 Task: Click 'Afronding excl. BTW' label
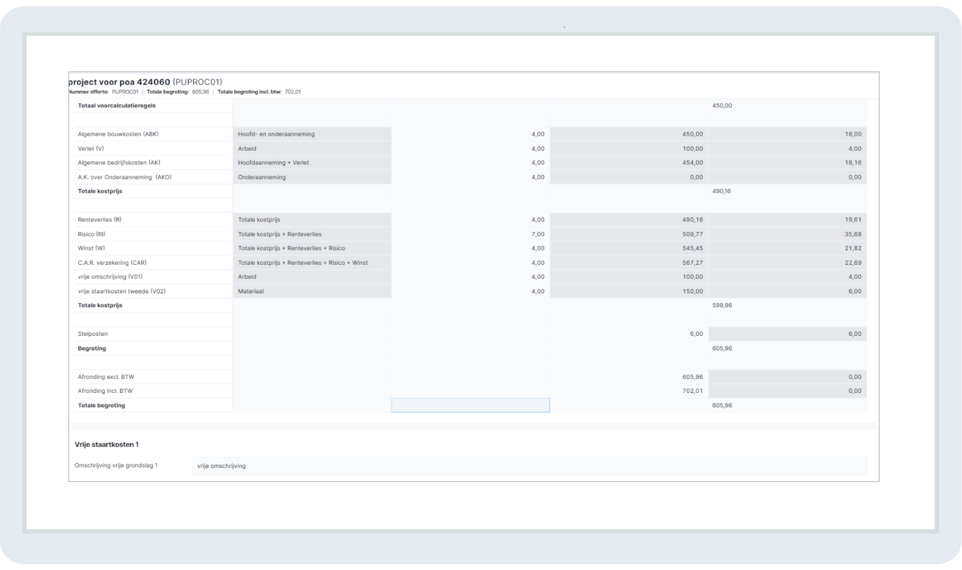(106, 377)
